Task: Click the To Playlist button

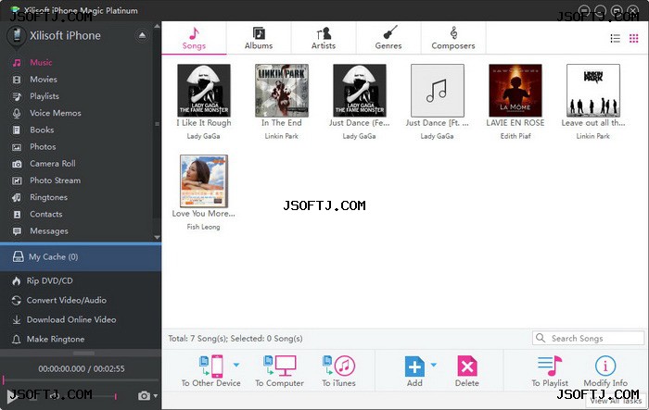Action: click(550, 371)
